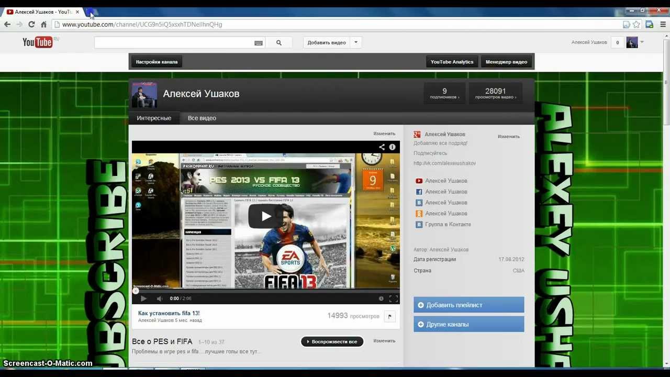This screenshot has width=670, height=377.
Task: Click the browser extension icon beside the star
Action: tap(650, 24)
